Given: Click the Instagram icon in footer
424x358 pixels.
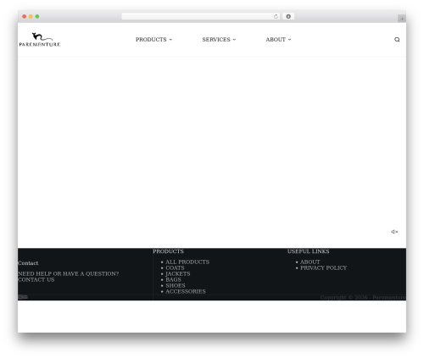Looking at the screenshot, I should [x=20, y=296].
